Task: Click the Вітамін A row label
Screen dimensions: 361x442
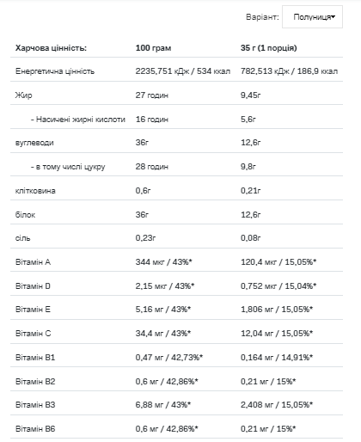Action: click(x=33, y=262)
